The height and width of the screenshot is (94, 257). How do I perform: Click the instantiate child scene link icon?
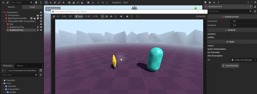[7, 3]
